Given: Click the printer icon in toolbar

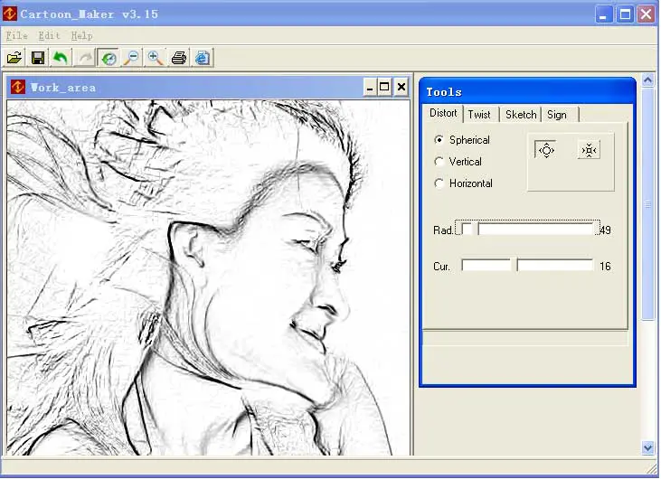Looking at the screenshot, I should pos(179,58).
